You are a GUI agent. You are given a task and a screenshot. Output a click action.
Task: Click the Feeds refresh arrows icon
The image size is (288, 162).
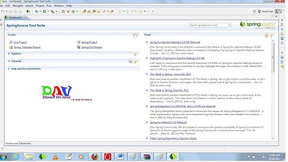point(271,36)
